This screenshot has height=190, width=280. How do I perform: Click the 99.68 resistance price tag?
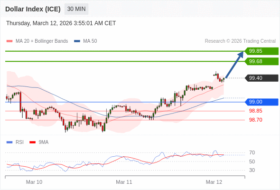point(261,61)
